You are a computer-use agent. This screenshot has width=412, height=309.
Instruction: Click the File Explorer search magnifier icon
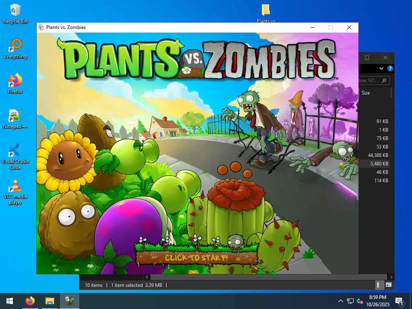tap(384, 80)
